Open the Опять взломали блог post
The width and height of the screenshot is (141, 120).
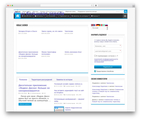tap(73, 52)
